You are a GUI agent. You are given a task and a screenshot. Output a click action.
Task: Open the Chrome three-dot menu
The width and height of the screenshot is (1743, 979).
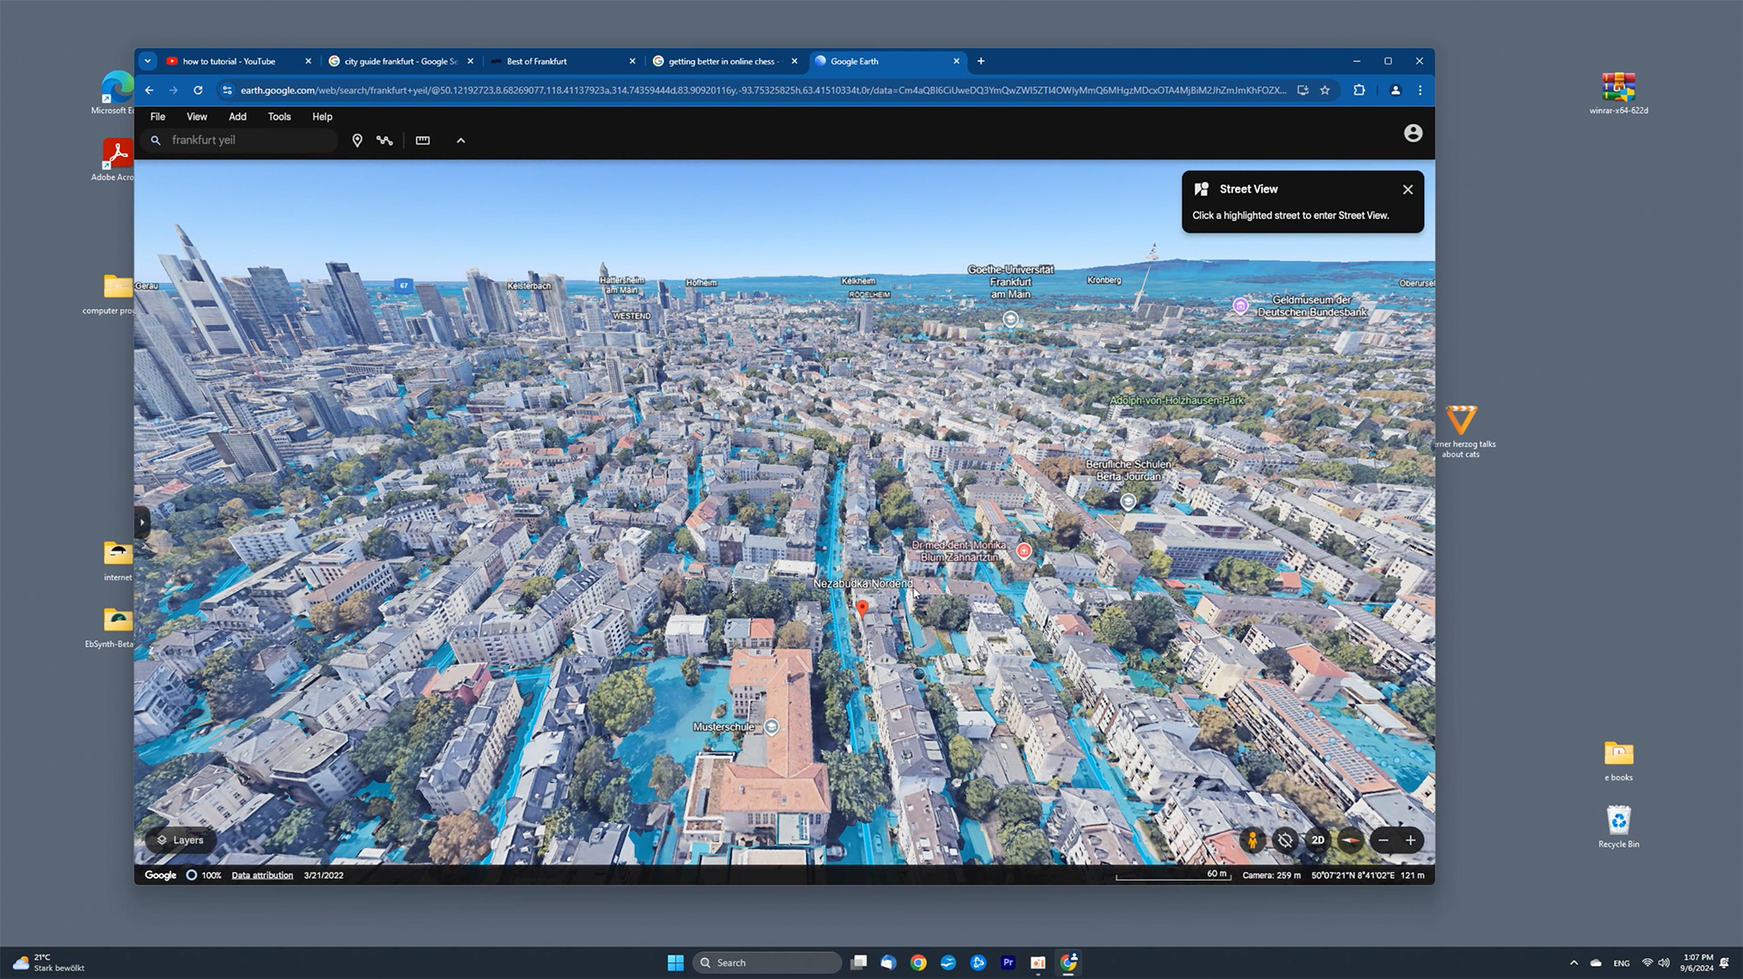click(x=1420, y=91)
